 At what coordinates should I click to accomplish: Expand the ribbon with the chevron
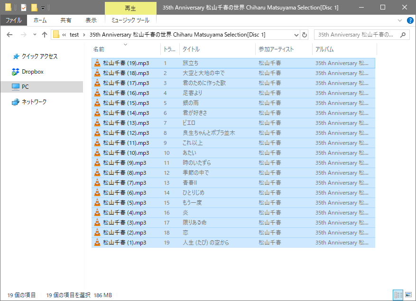[x=399, y=20]
